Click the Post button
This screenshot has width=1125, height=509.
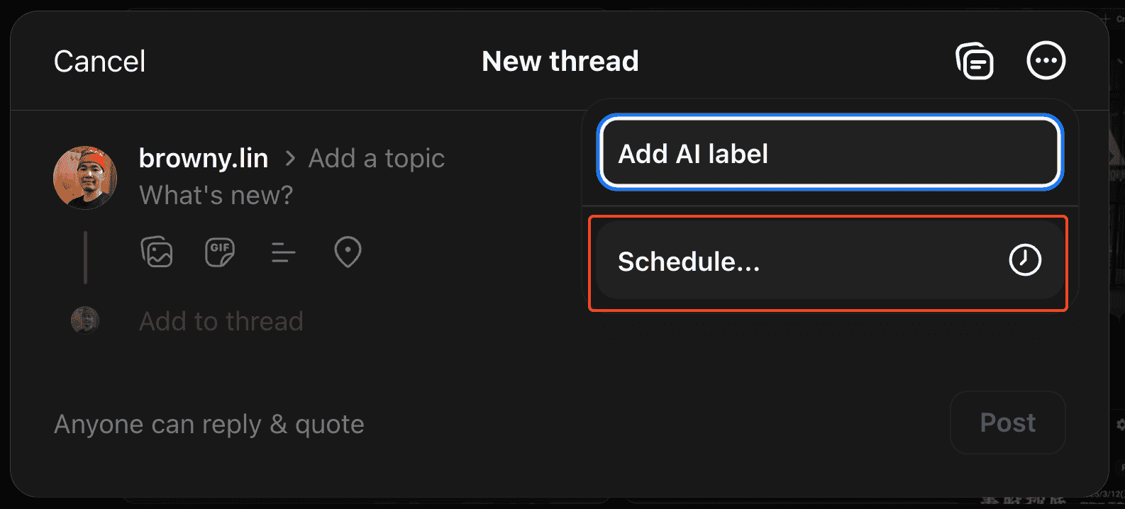[1007, 423]
